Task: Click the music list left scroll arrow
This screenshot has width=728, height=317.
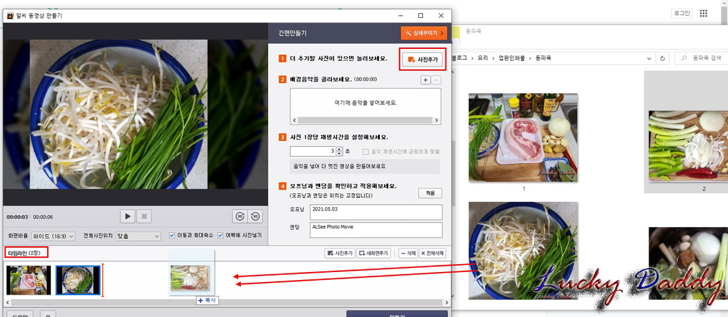Action: [x=294, y=120]
